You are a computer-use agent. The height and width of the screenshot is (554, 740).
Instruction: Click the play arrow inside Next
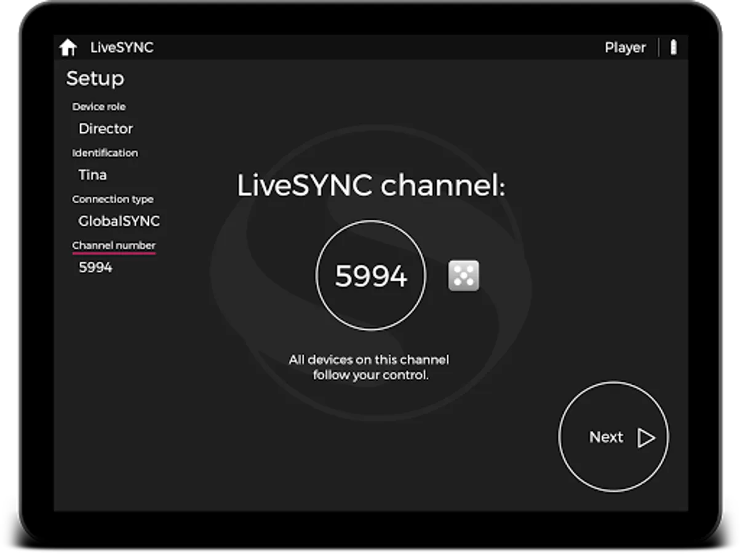[646, 438]
